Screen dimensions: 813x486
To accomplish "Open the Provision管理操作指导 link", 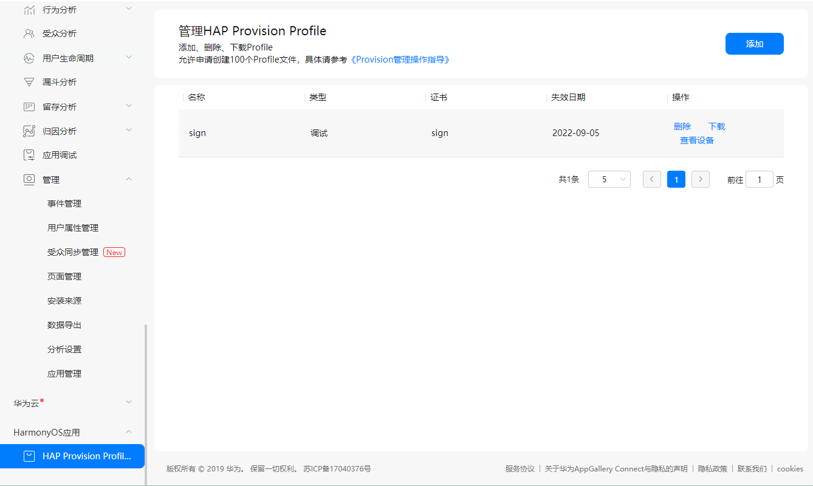I will [400, 60].
